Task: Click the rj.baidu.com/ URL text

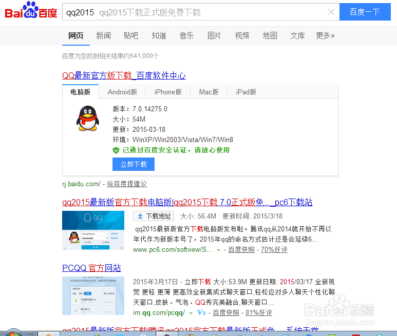Action: 81,184
